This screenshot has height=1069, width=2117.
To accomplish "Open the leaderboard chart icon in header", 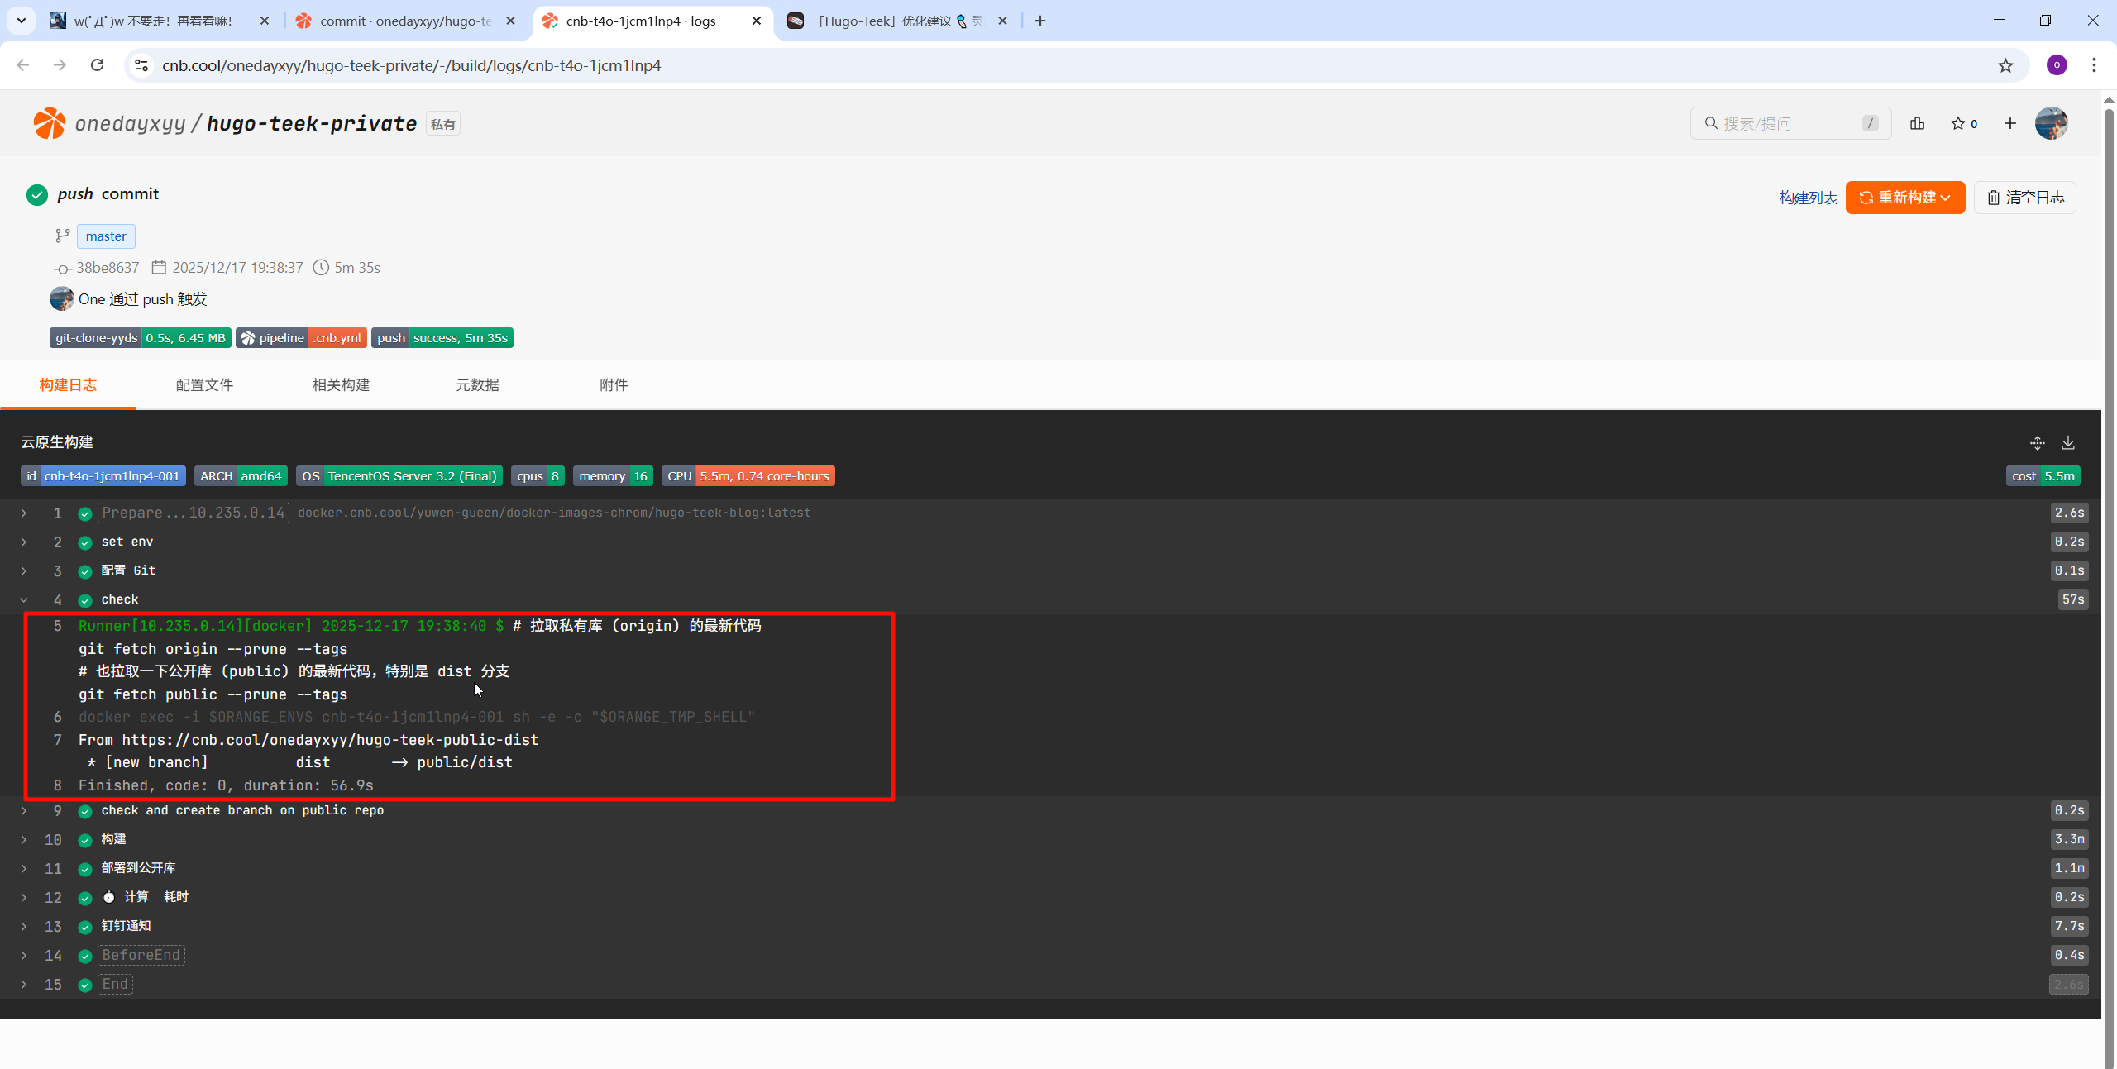I will (x=1917, y=123).
